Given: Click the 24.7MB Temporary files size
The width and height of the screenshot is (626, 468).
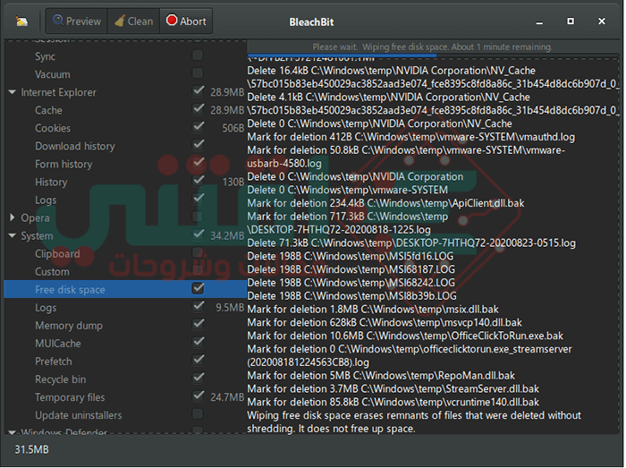Looking at the screenshot, I should 227,397.
